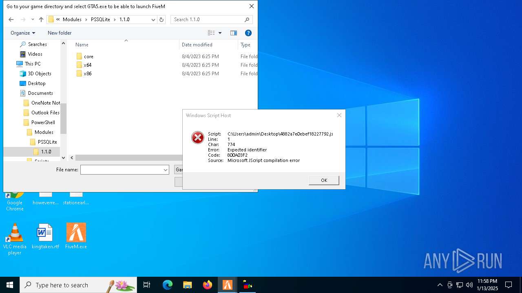Screen dimensions: 522x293
Task: Select Desktop in navigation tree
Action: point(37,83)
